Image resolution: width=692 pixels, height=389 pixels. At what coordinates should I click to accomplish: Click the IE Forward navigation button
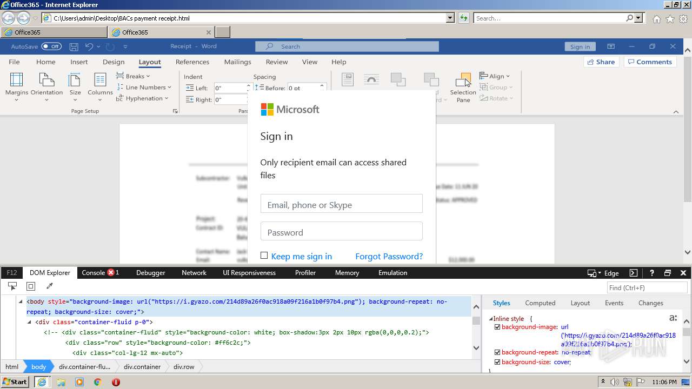pos(23,18)
